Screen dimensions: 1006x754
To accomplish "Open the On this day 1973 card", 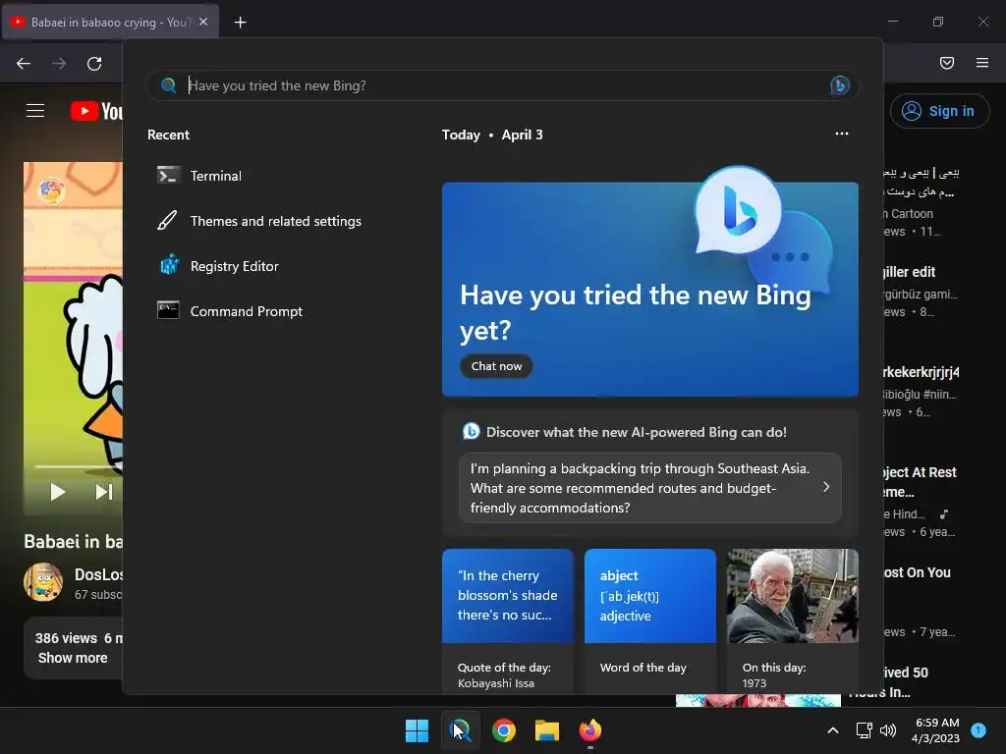I will pyautogui.click(x=793, y=621).
